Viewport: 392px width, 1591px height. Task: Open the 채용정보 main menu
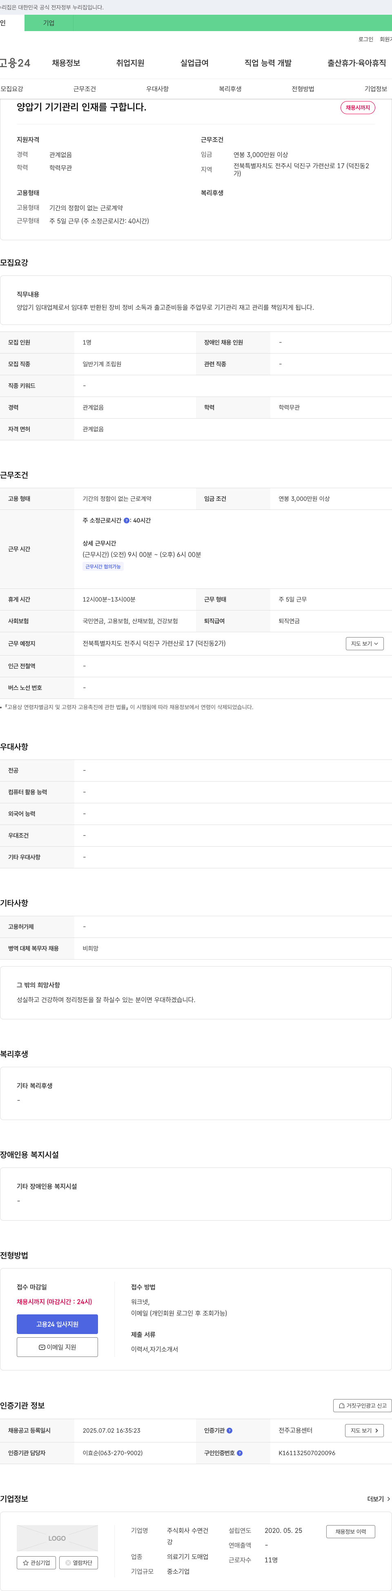click(x=66, y=63)
